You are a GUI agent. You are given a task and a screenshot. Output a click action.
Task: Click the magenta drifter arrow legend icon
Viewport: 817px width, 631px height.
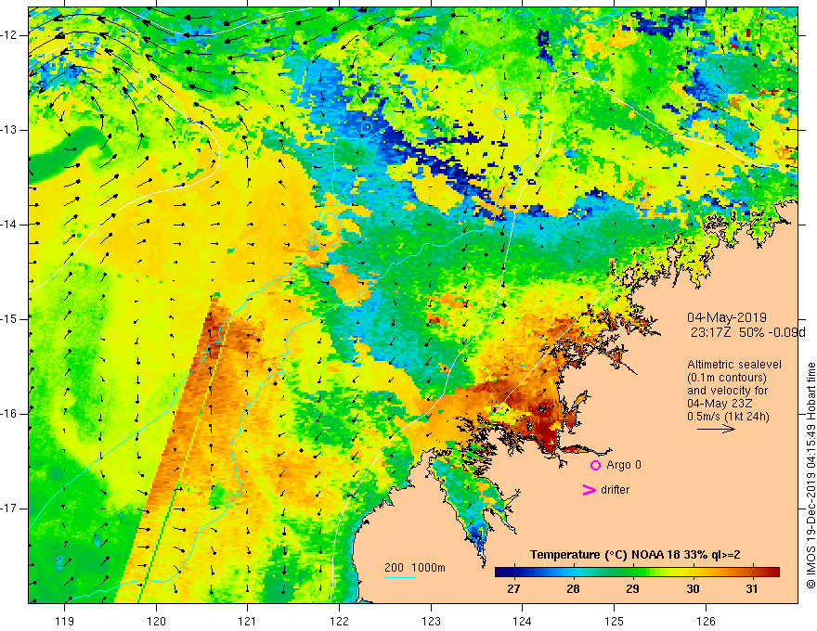(x=589, y=490)
